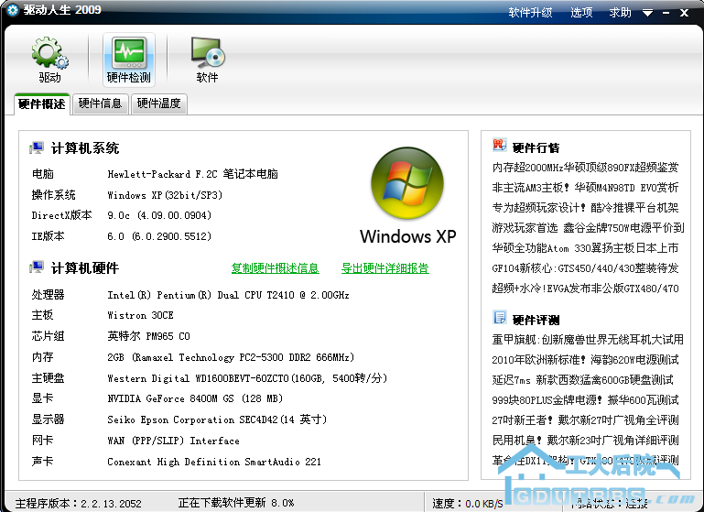The height and width of the screenshot is (512, 704).
Task: Click the 计算机硬件 monitor icon
Action: click(38, 267)
